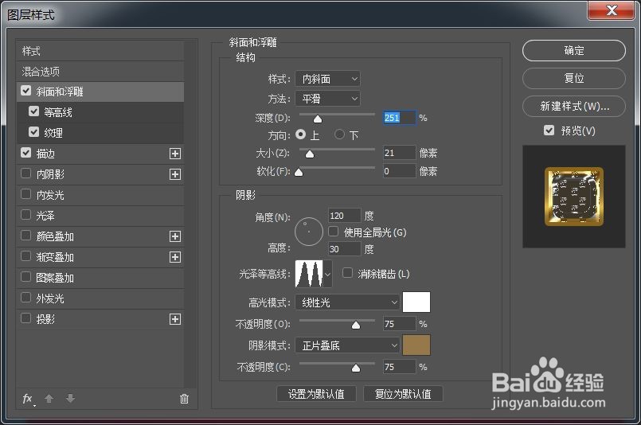The height and width of the screenshot is (425, 641).
Task: Enable the 光泽 checkbox
Action: (25, 215)
